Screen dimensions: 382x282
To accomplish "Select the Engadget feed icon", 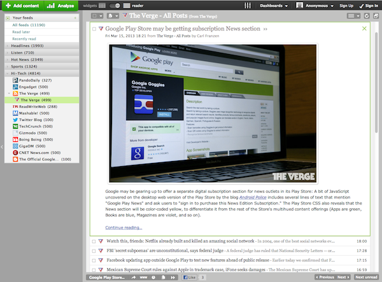I will pos(15,87).
